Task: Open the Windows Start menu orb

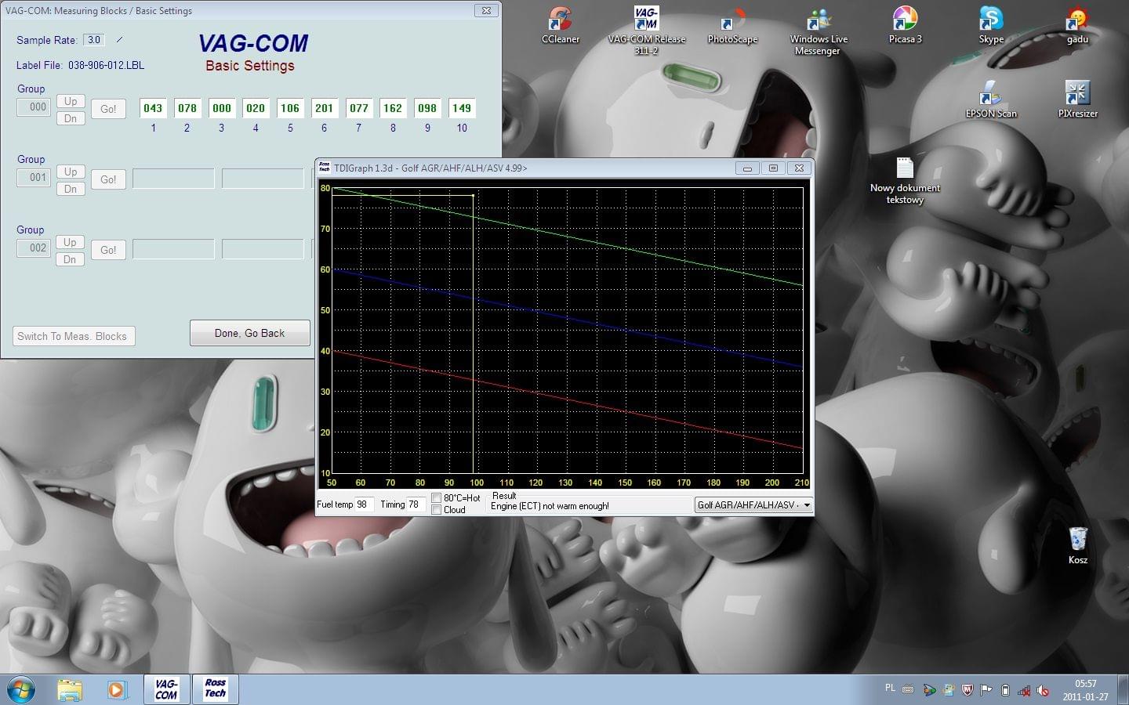Action: (22, 689)
